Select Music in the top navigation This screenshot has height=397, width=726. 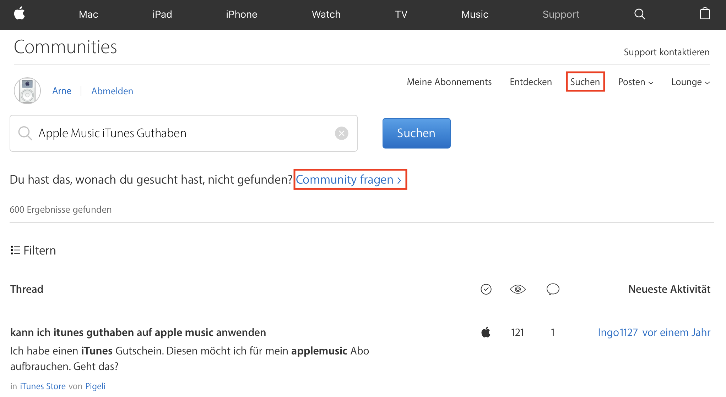475,14
